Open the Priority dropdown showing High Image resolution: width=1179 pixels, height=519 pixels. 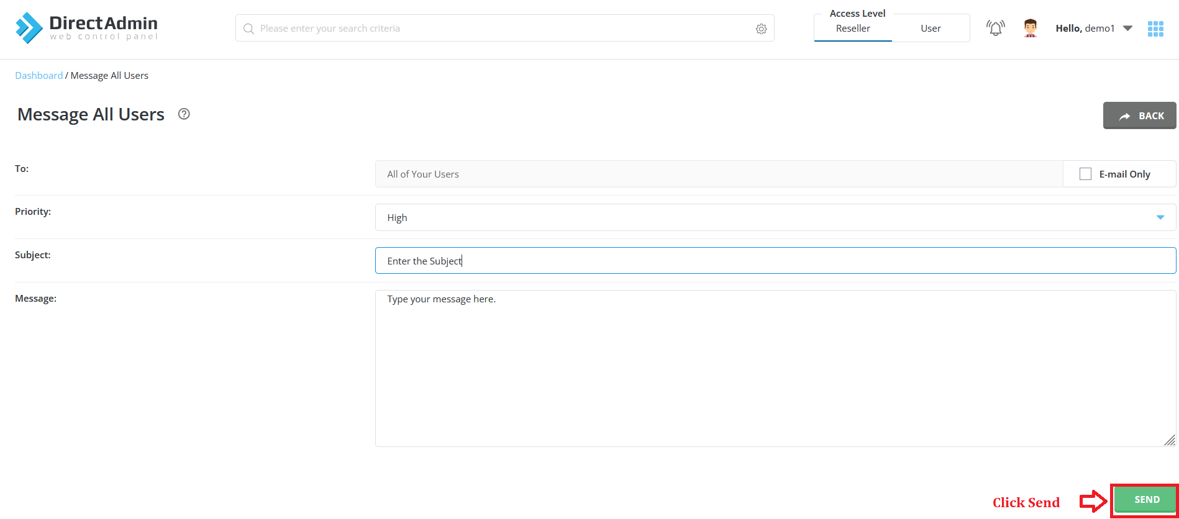pyautogui.click(x=775, y=217)
